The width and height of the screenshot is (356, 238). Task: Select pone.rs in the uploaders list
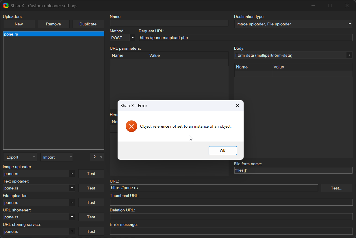(54, 34)
